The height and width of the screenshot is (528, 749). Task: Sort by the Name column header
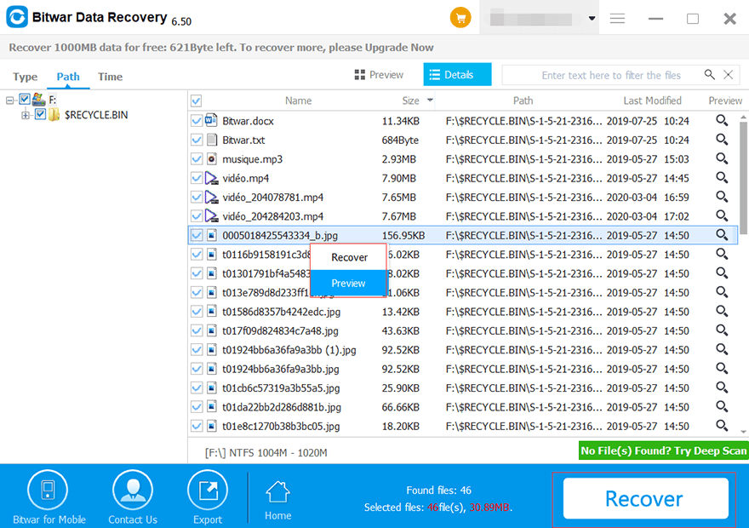pyautogui.click(x=298, y=100)
